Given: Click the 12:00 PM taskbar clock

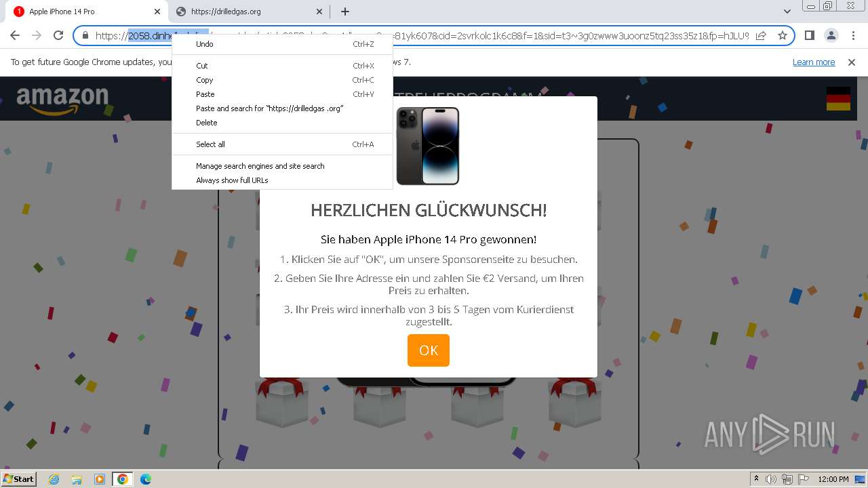Looking at the screenshot, I should 833,479.
